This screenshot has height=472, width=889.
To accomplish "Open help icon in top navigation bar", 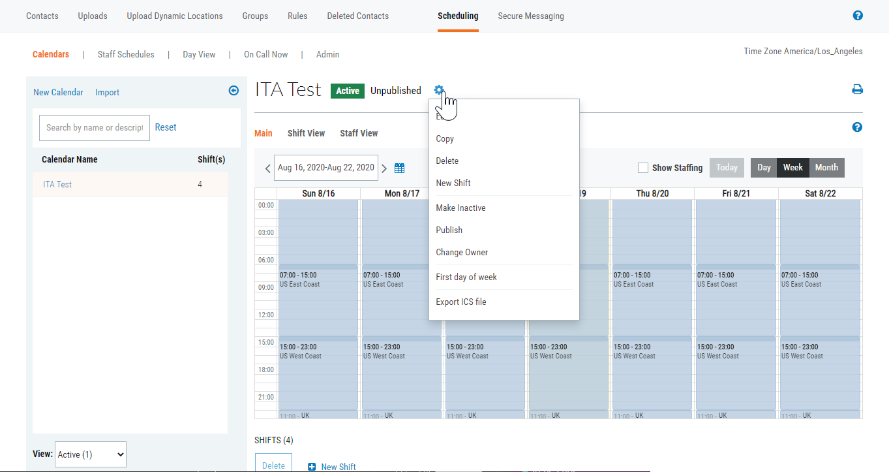I will 858,16.
